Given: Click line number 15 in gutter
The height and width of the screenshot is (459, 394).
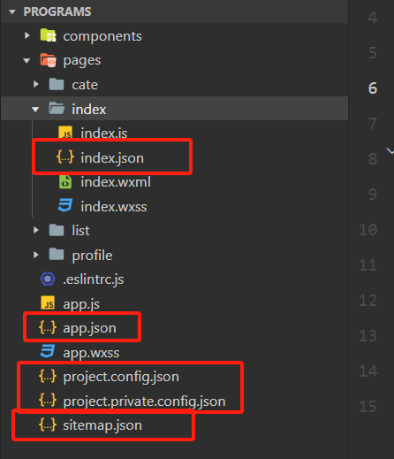Looking at the screenshot, I should pyautogui.click(x=368, y=407).
